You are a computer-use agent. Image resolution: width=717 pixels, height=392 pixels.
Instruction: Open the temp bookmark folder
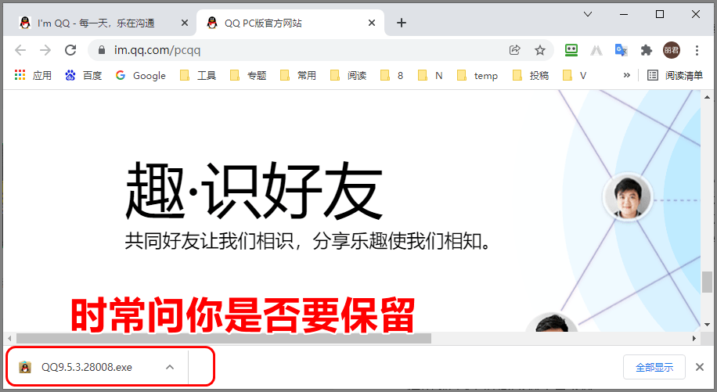477,75
